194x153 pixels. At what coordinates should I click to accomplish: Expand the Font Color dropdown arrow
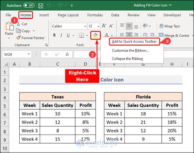point(112,36)
